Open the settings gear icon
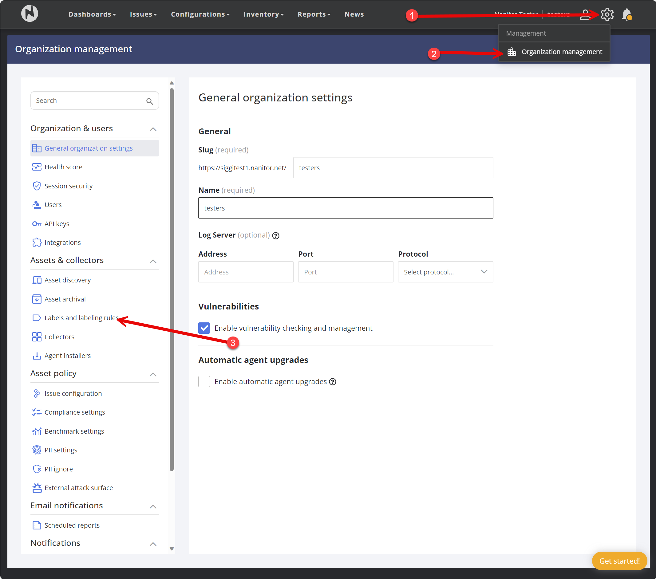 (607, 14)
